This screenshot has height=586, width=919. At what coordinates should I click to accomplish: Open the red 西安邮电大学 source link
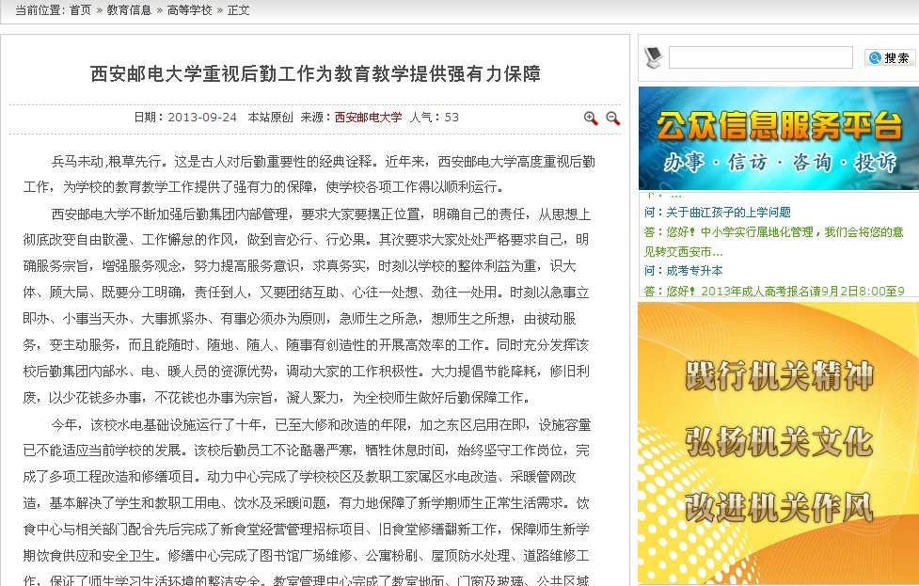tap(368, 118)
